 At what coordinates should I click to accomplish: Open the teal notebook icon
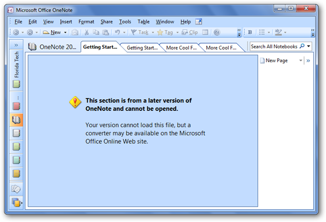(16, 160)
